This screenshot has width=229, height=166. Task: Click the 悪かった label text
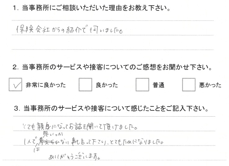click(210, 85)
